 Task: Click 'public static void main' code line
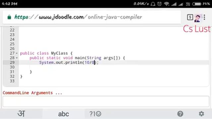pyautogui.click(x=77, y=58)
